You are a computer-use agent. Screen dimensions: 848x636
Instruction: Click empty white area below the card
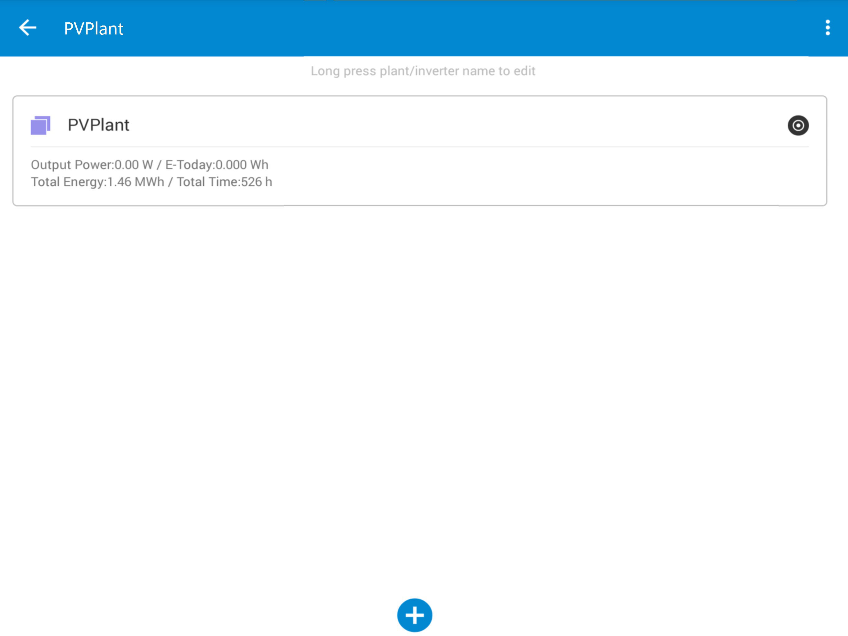click(422, 384)
